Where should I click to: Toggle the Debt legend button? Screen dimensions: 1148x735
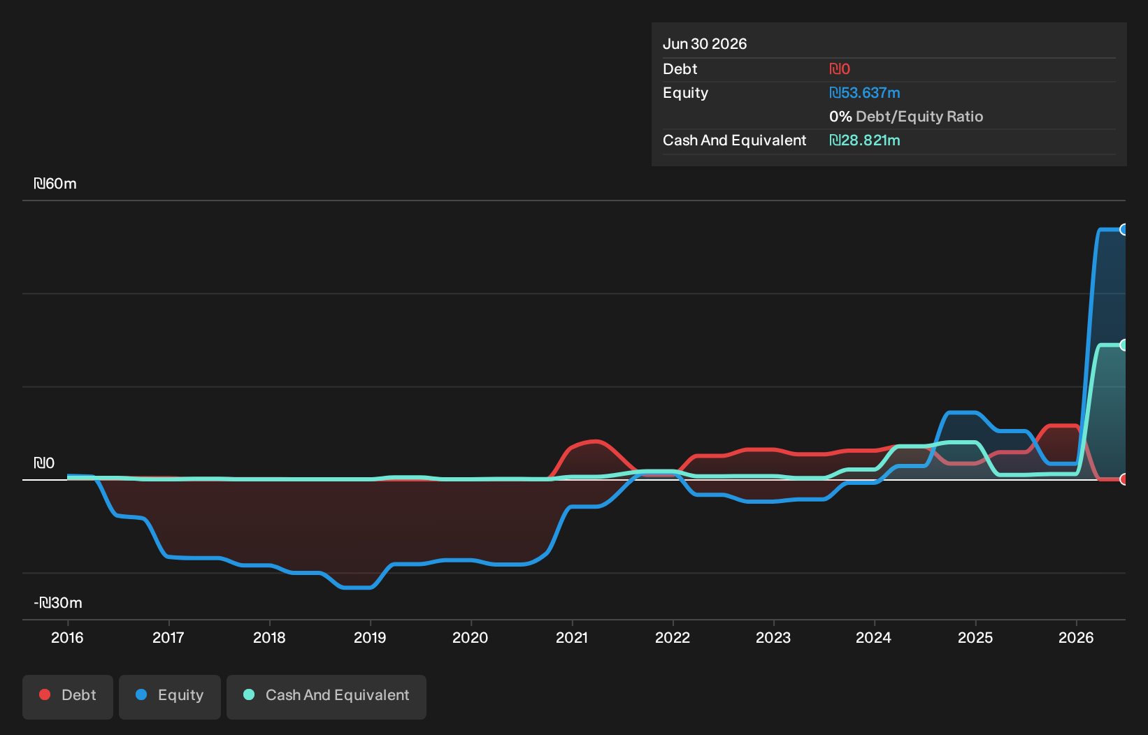[x=68, y=697]
